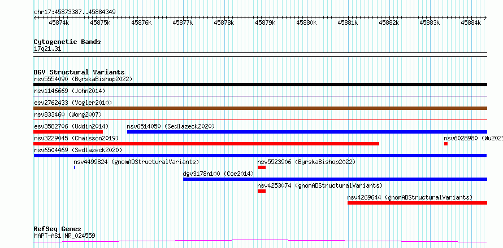Click the blue nsv6504469 variant bar

coord(260,156)
